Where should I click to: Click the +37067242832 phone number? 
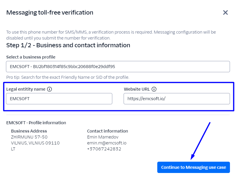pos(104,149)
